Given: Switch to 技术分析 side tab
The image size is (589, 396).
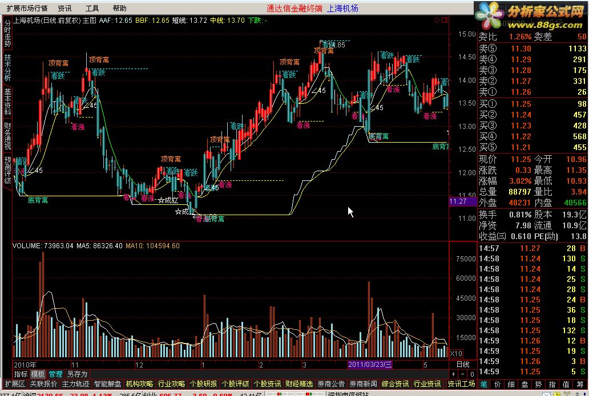Looking at the screenshot, I should click(7, 68).
